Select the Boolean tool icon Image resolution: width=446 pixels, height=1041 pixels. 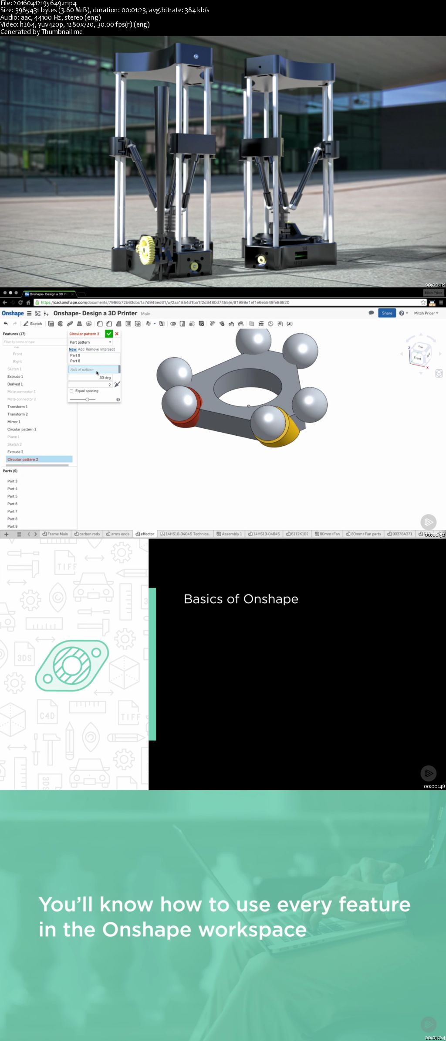coord(173,324)
